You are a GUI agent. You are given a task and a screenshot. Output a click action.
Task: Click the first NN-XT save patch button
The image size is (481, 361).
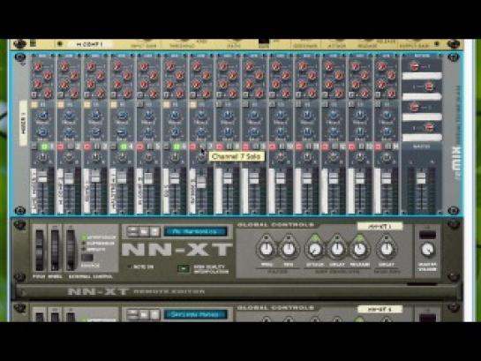tap(154, 231)
